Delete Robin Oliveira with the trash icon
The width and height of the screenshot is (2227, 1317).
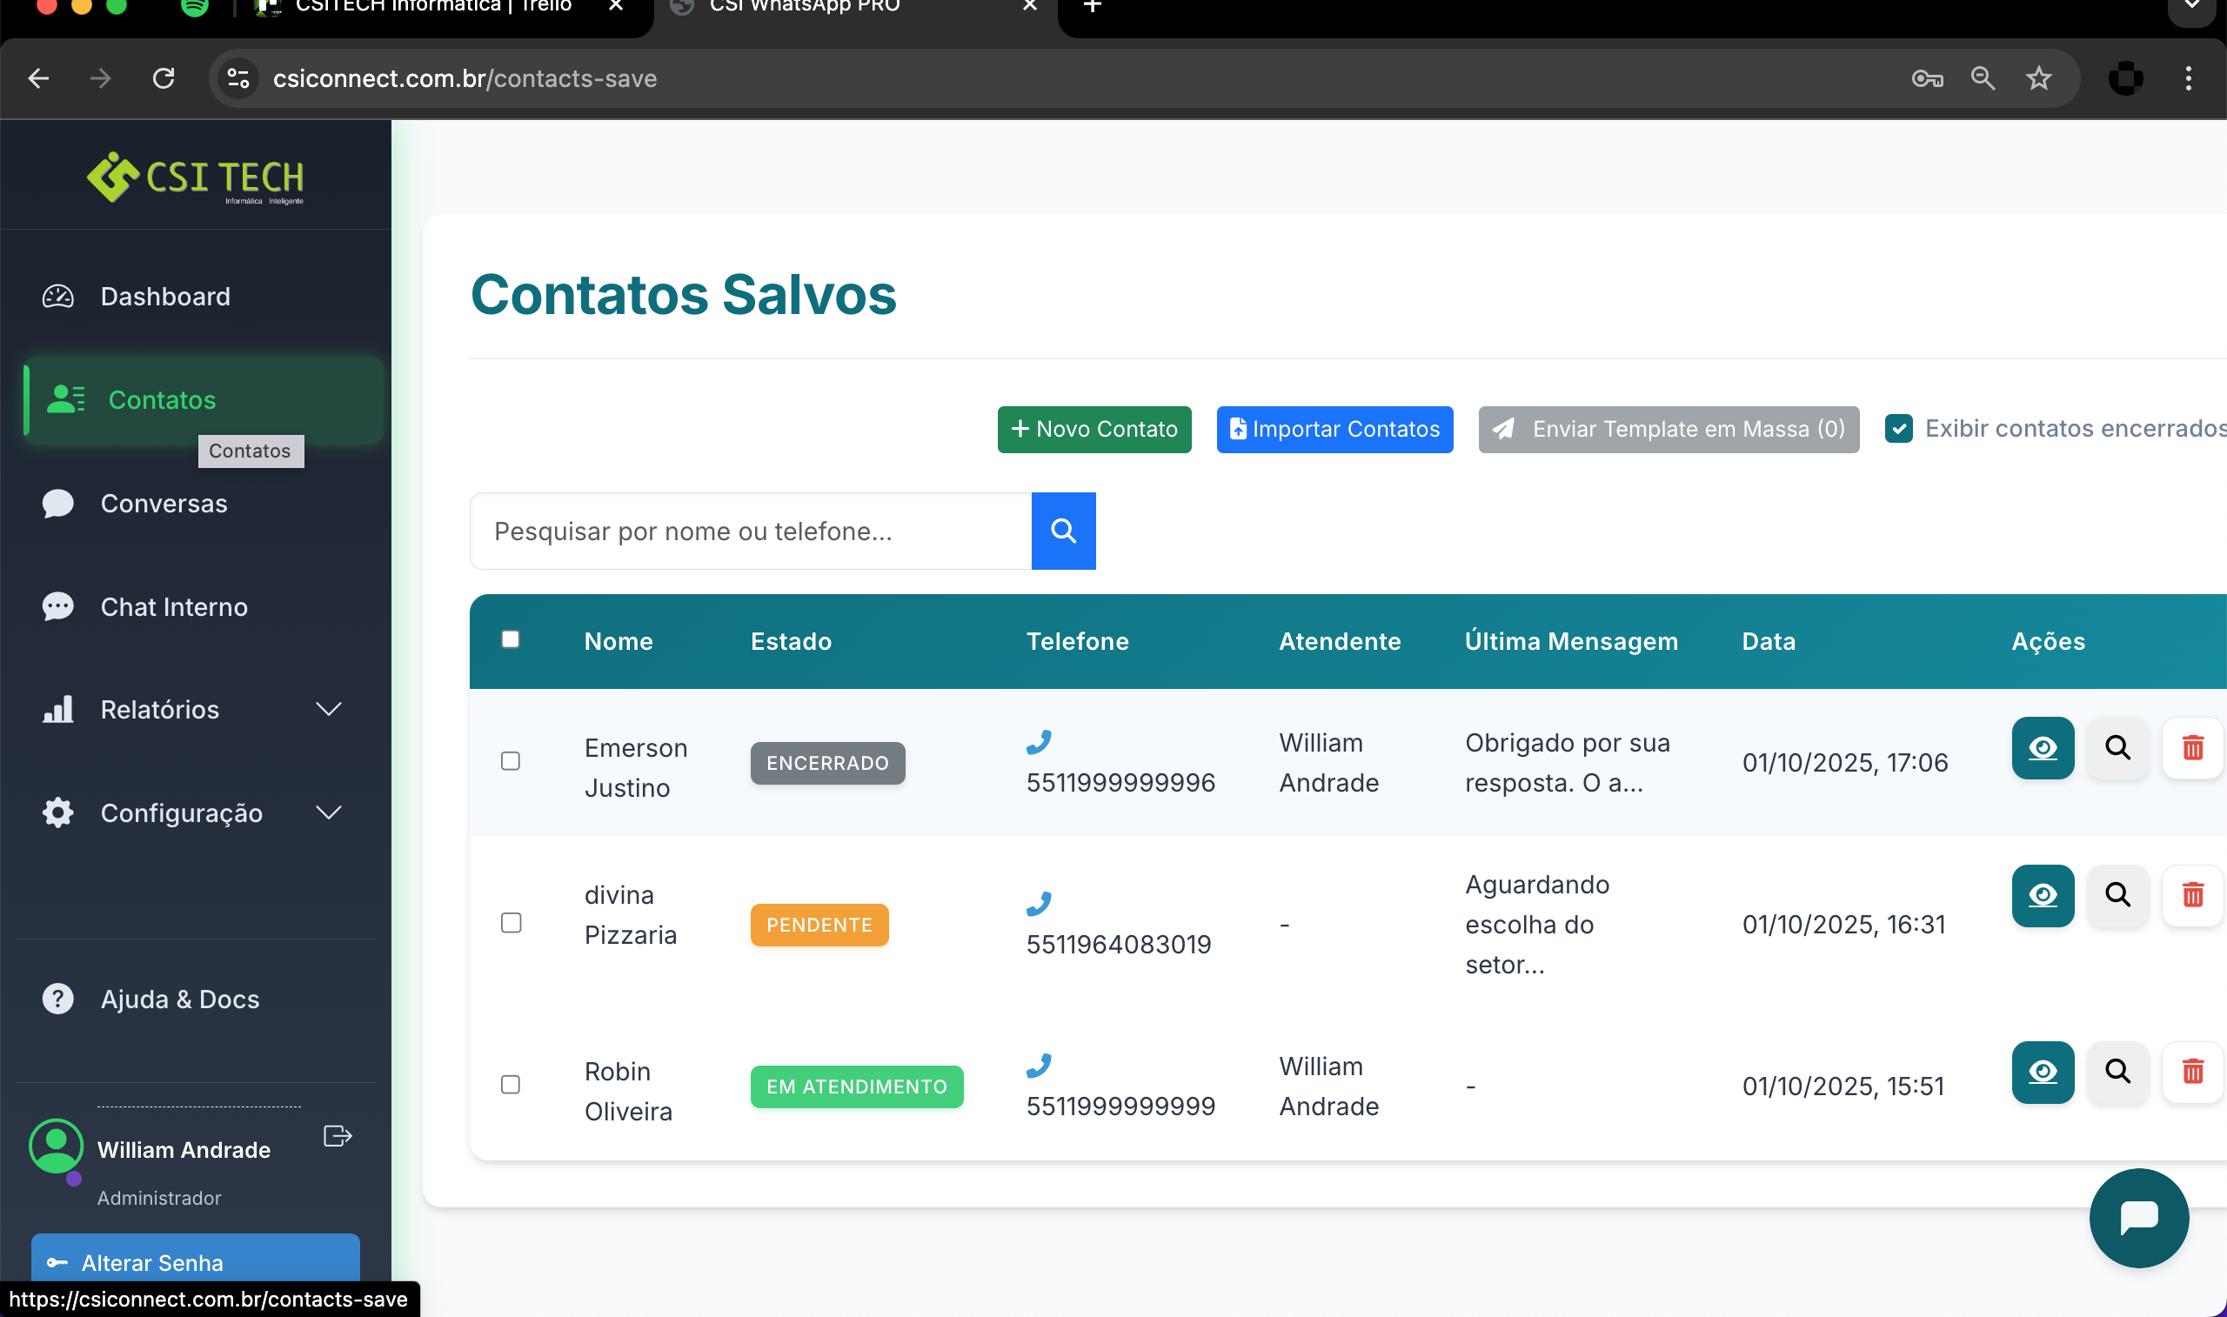[x=2193, y=1072]
